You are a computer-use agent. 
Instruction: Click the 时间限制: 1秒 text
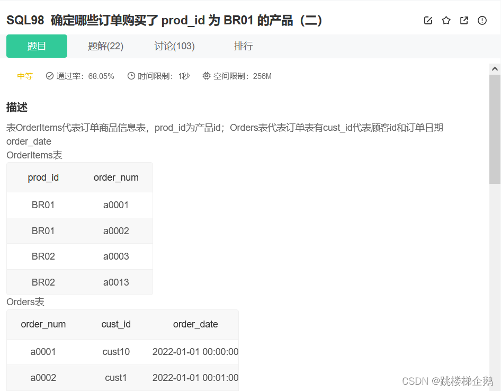pos(164,76)
